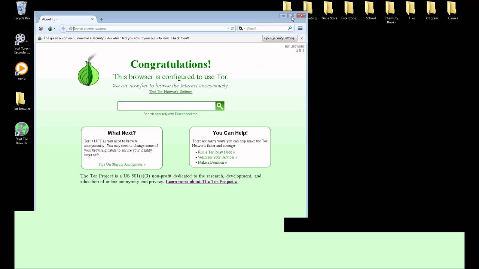The width and height of the screenshot is (479, 269).
Task: Close the About Tor tab
Action: (92, 19)
